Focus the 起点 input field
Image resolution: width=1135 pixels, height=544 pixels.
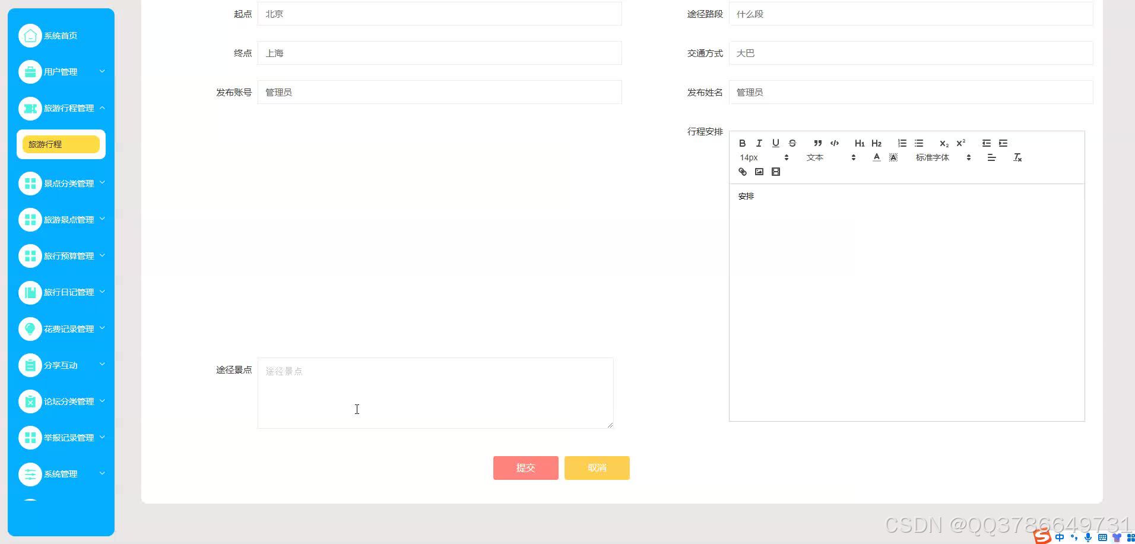(x=439, y=14)
